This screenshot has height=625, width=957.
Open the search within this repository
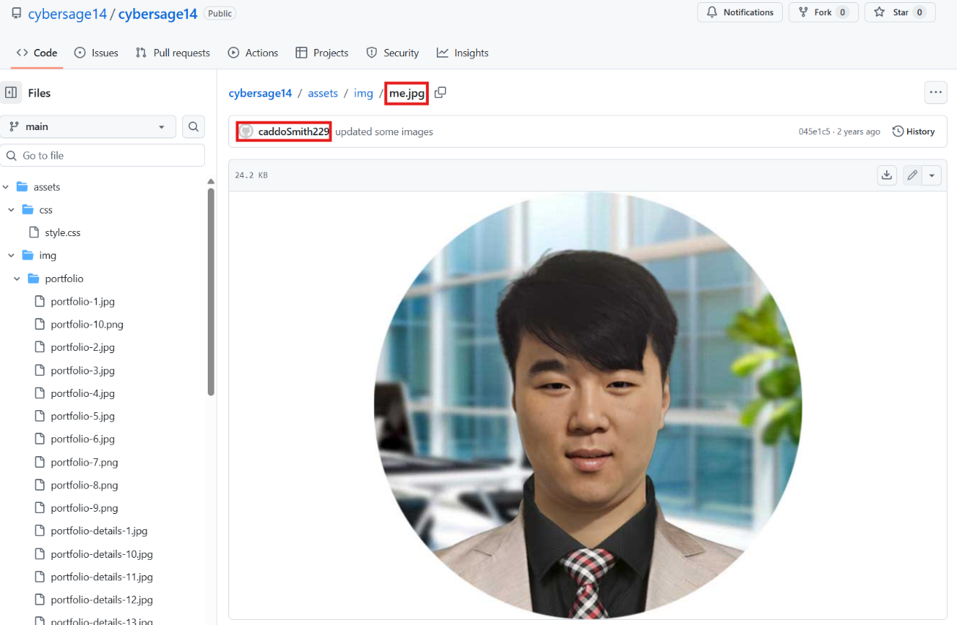(193, 126)
